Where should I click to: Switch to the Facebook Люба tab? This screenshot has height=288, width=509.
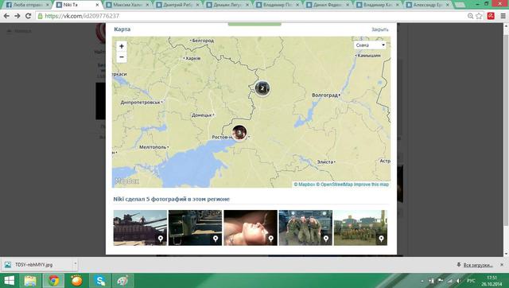coord(27,5)
